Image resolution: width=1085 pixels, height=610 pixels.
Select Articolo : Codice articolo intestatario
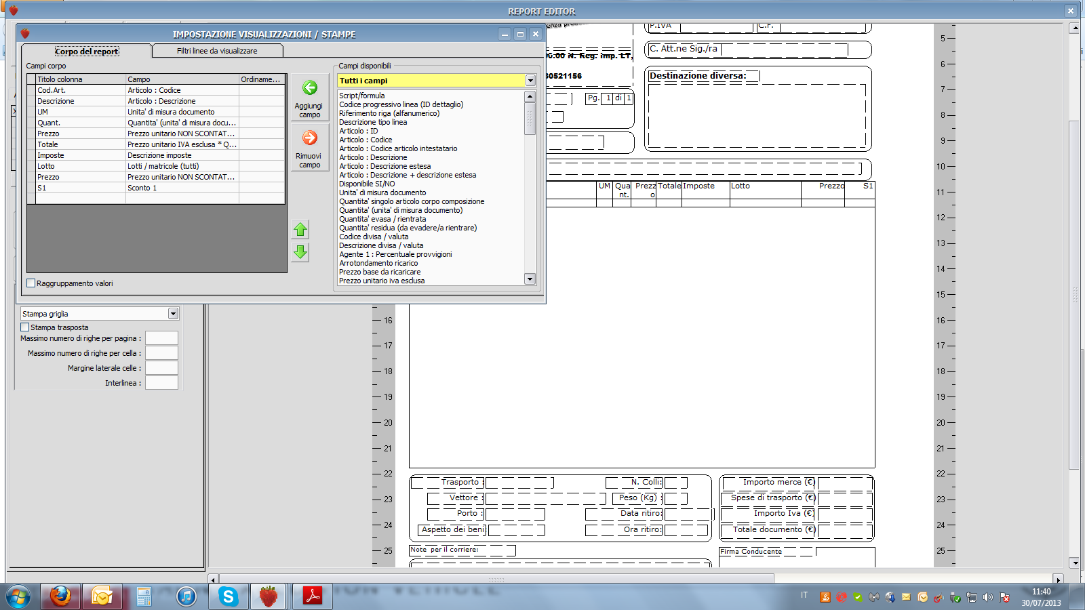tap(398, 148)
